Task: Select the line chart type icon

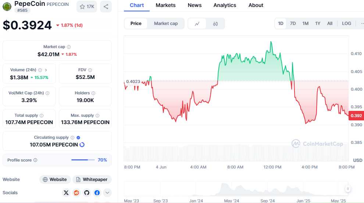Action: pyautogui.click(x=197, y=23)
